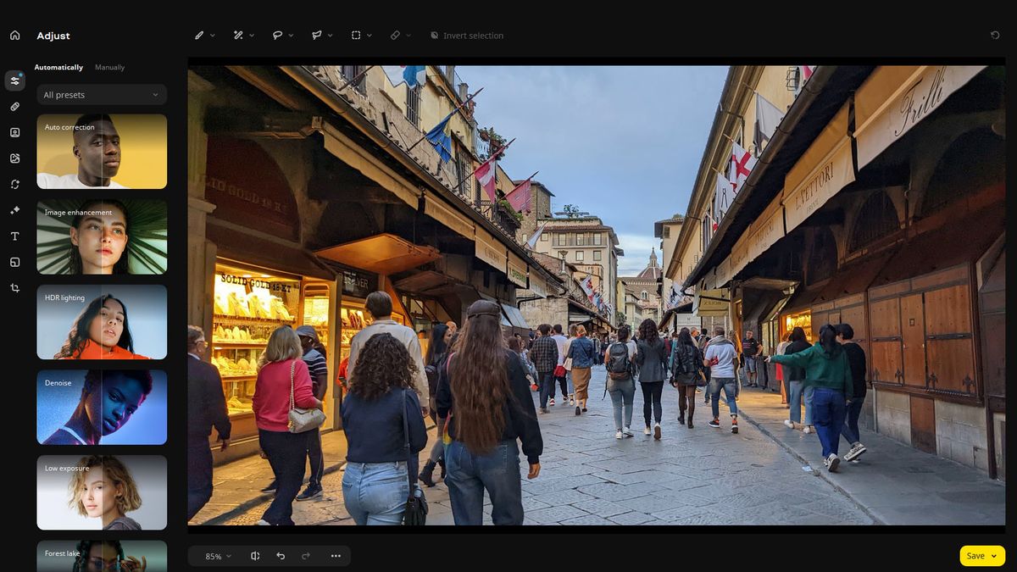Pick the Lasso selection tool in the toolbar

[x=277, y=35]
